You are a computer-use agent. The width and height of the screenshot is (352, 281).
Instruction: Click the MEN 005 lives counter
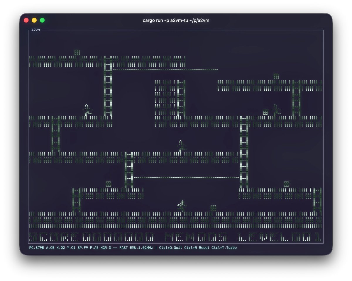click(x=196, y=237)
